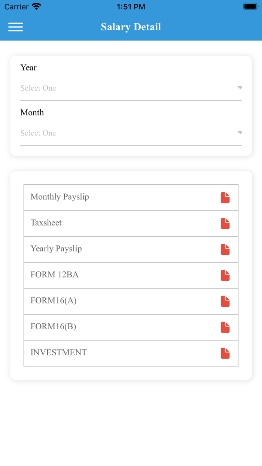
Task: Tap the Monthly Payslip document icon
Action: pyautogui.click(x=225, y=197)
